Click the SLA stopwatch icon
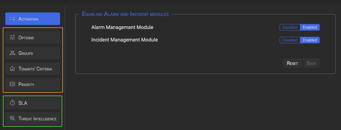The height and width of the screenshot is (130, 341). point(13,103)
